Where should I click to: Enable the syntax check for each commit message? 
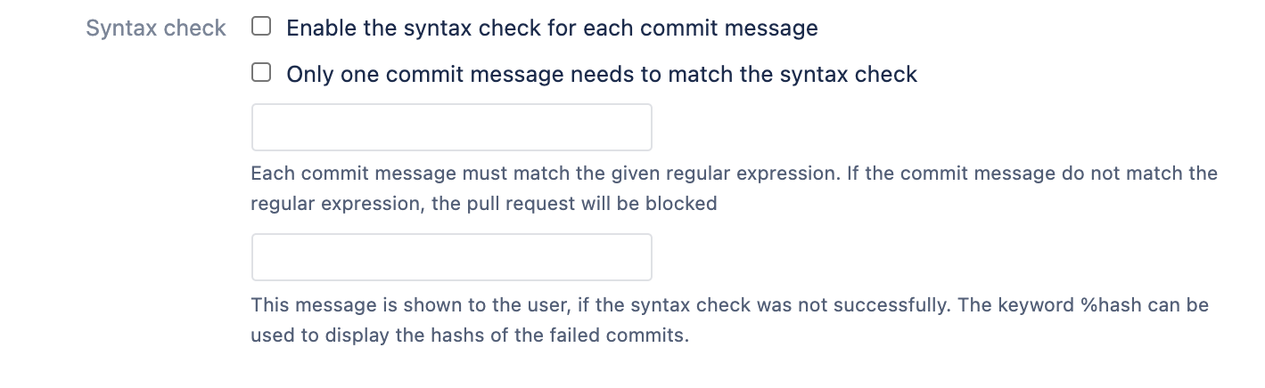click(x=261, y=27)
